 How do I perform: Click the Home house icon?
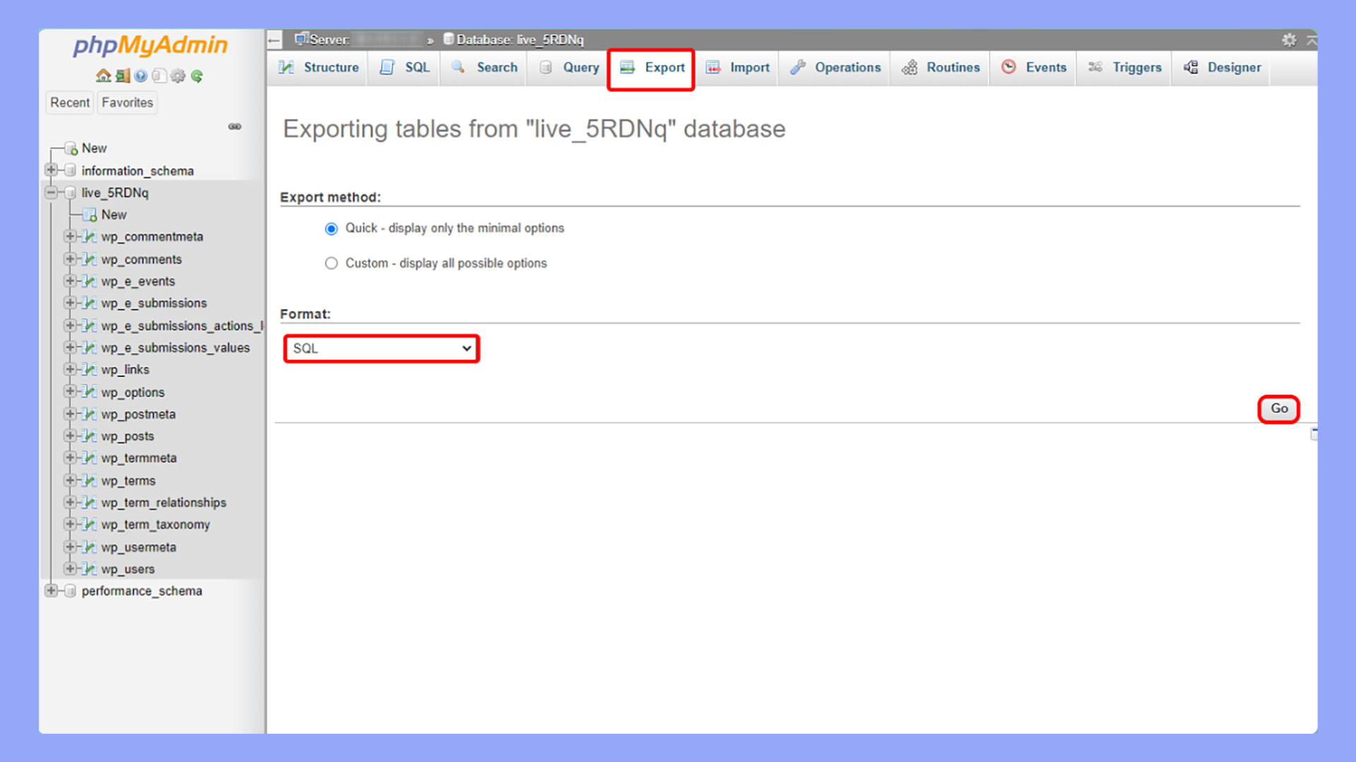103,76
